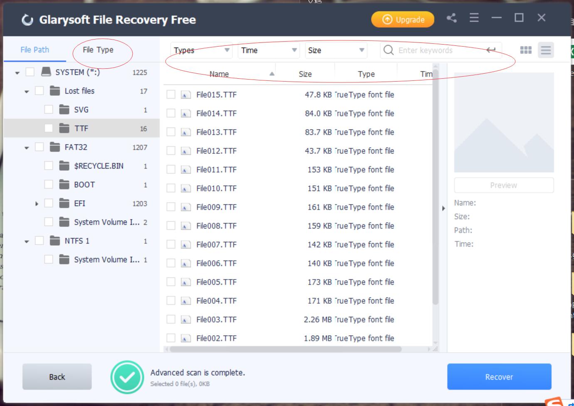Switch to list view
This screenshot has width=574, height=406.
click(x=546, y=50)
